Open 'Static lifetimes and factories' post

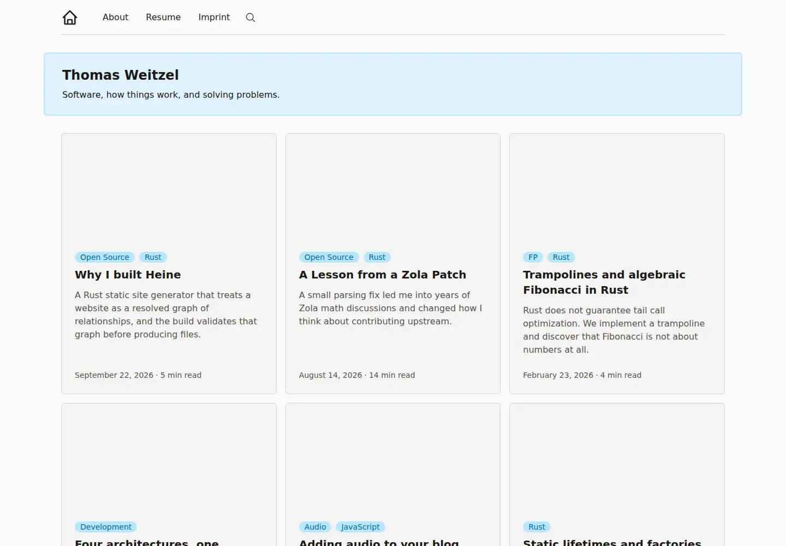pyautogui.click(x=612, y=542)
